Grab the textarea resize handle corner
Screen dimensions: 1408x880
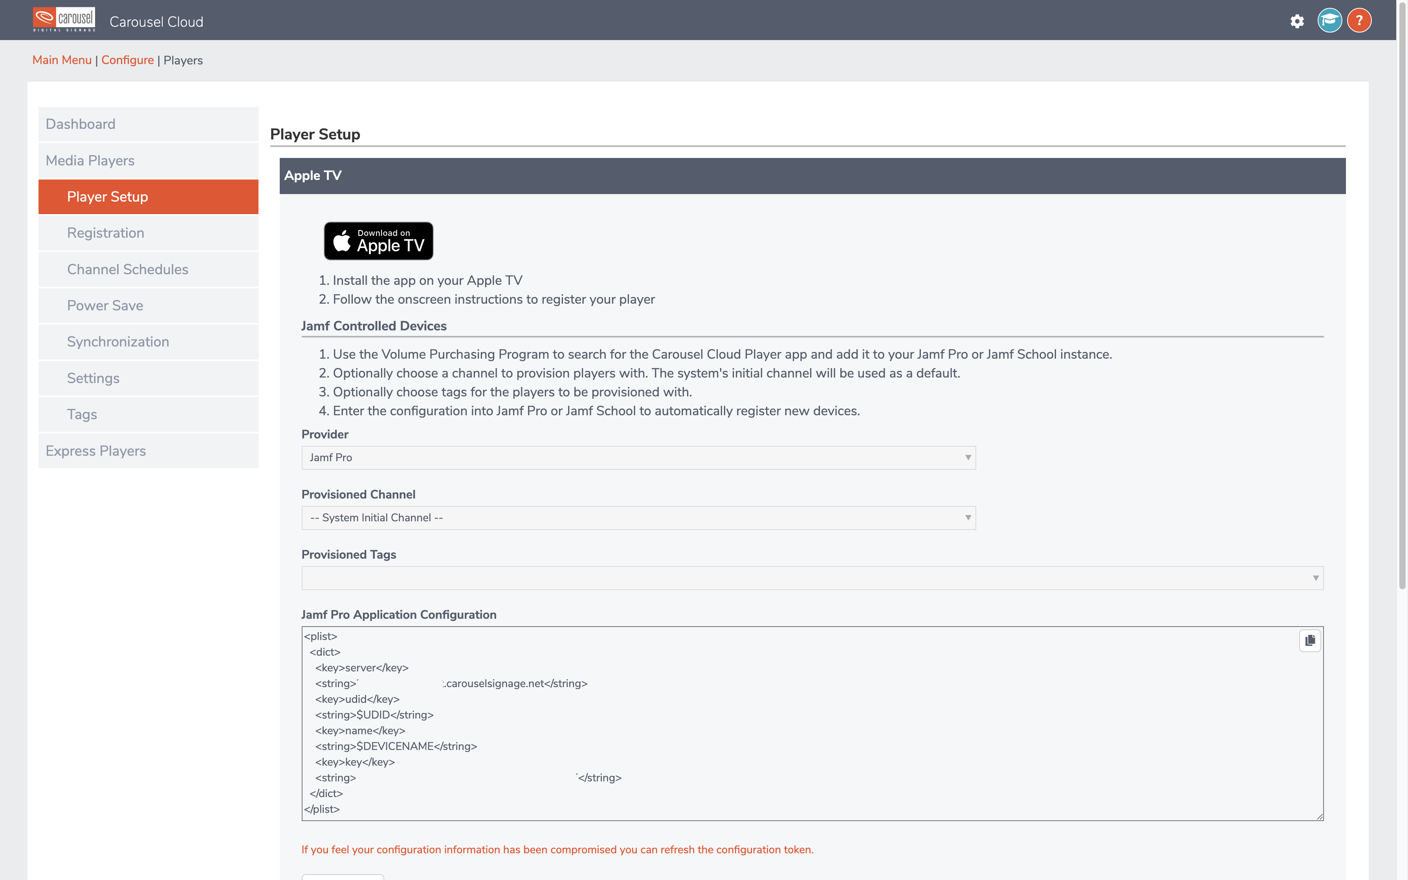coord(1320,817)
